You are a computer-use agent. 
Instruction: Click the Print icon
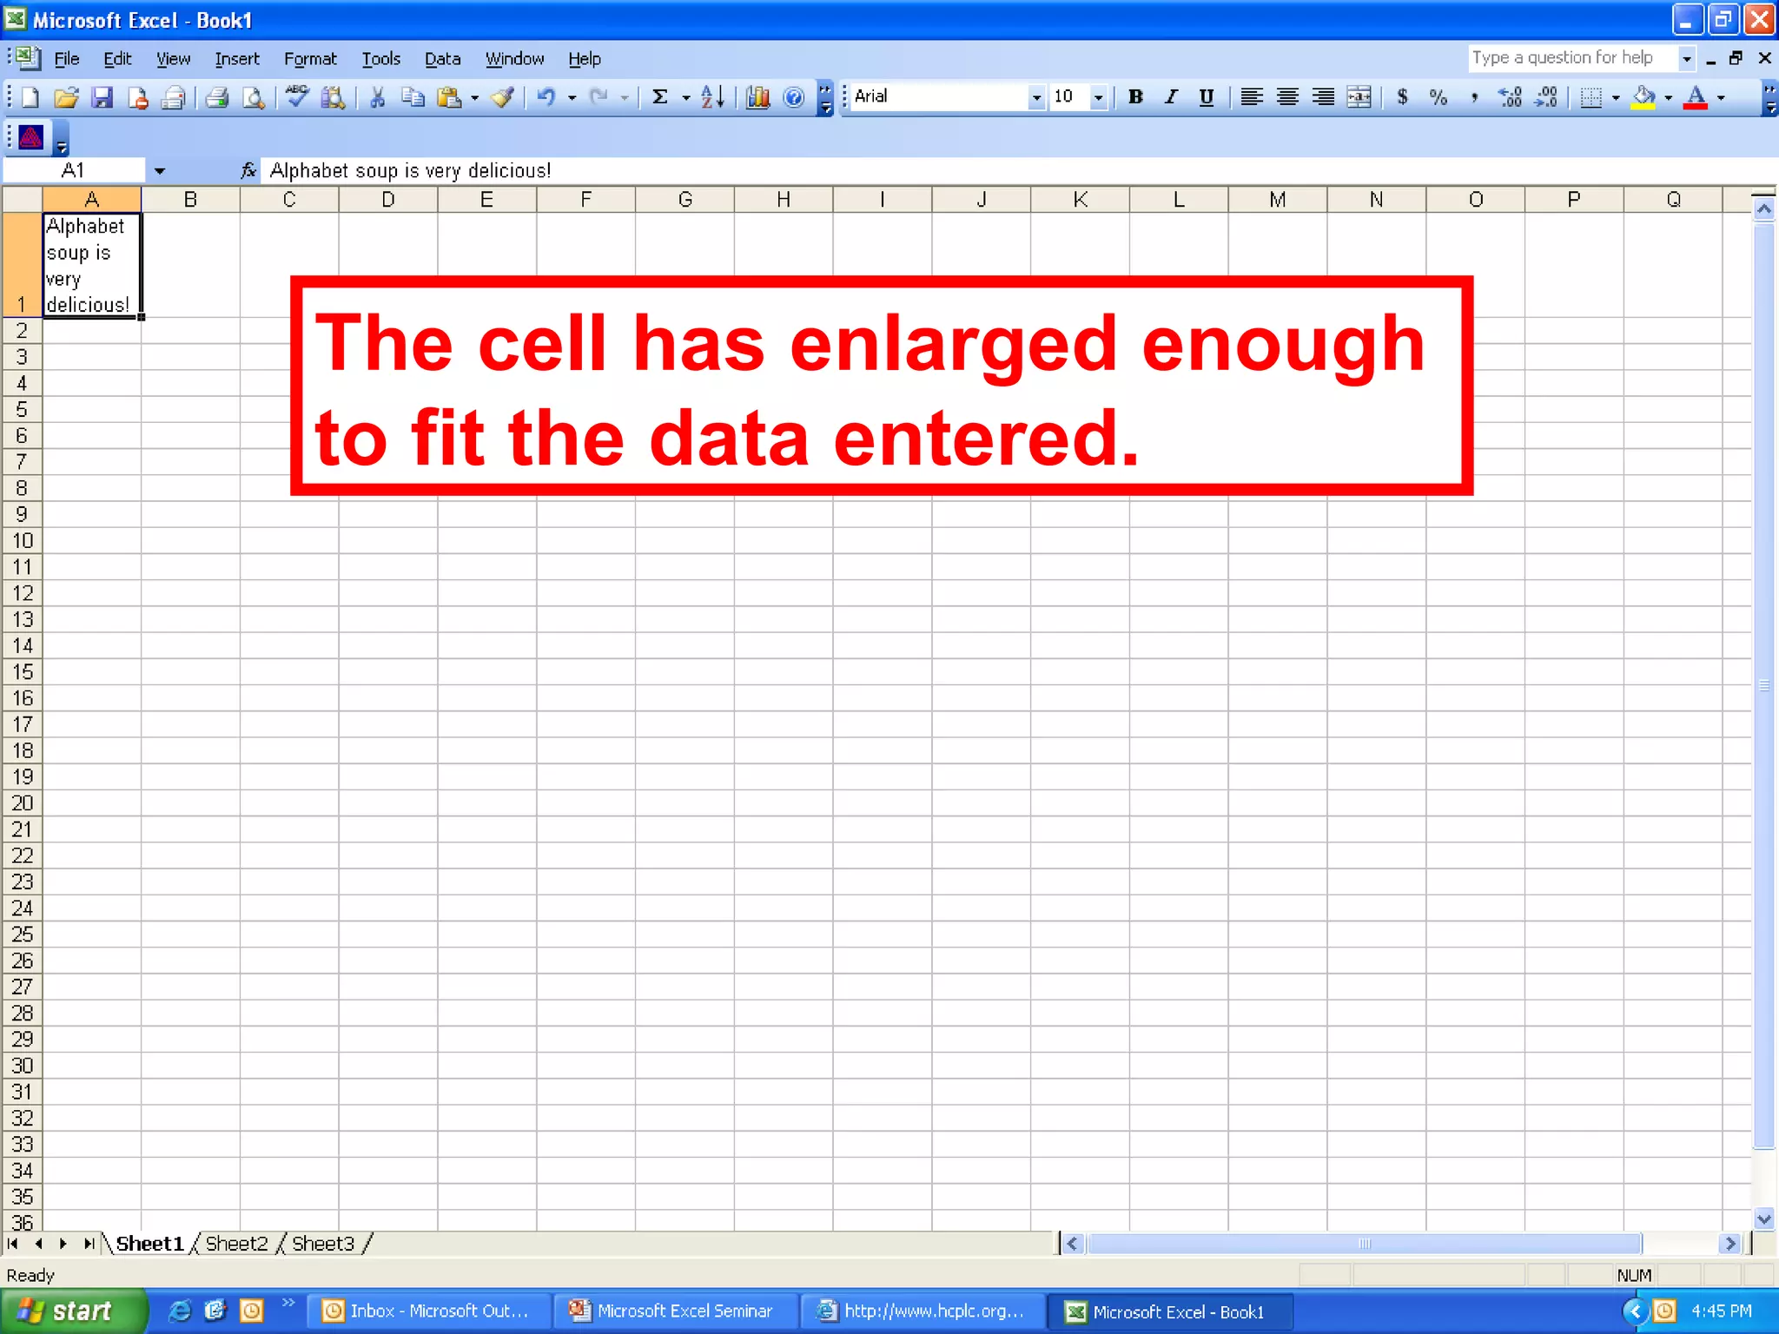click(x=217, y=97)
